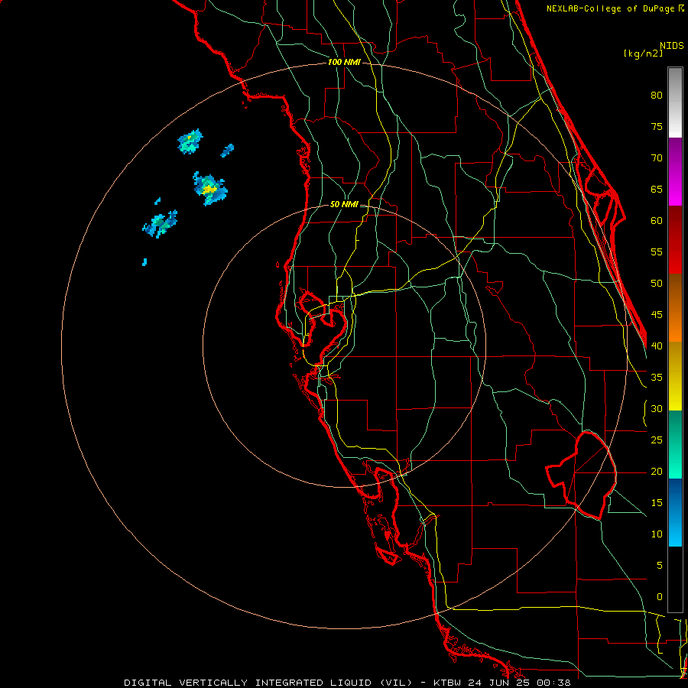Click the color scale value 35
The height and width of the screenshot is (688, 688).
pos(657,378)
